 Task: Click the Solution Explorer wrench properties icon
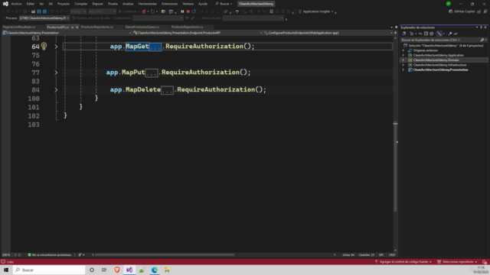click(x=450, y=34)
